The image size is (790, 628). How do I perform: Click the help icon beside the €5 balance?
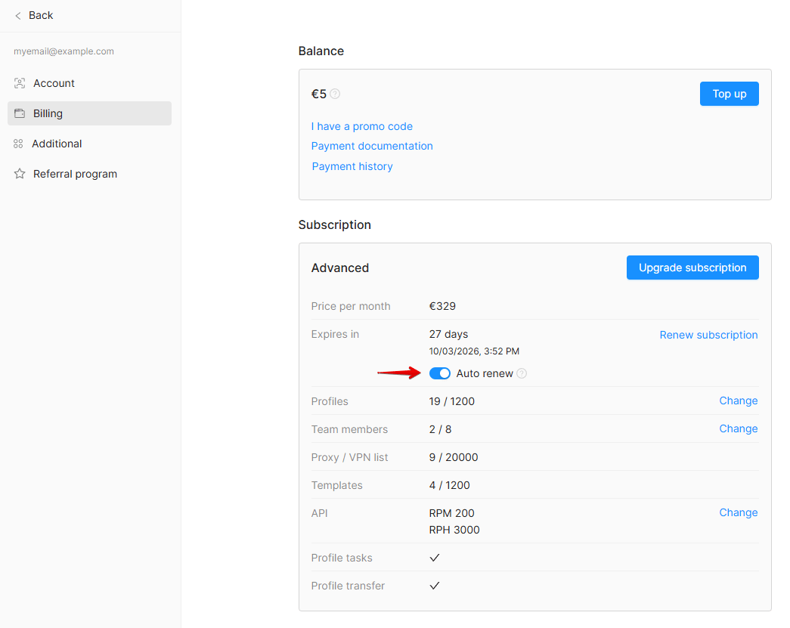click(x=335, y=94)
